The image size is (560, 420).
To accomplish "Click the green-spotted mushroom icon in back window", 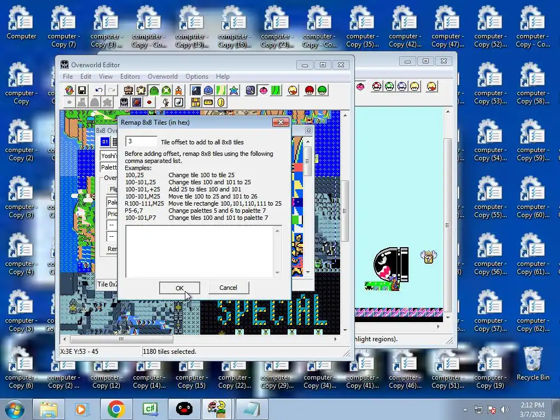I will tap(389, 86).
